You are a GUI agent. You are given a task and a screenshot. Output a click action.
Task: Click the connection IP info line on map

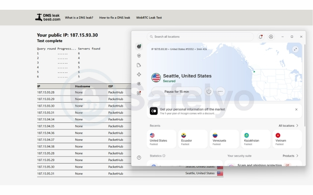(179, 49)
